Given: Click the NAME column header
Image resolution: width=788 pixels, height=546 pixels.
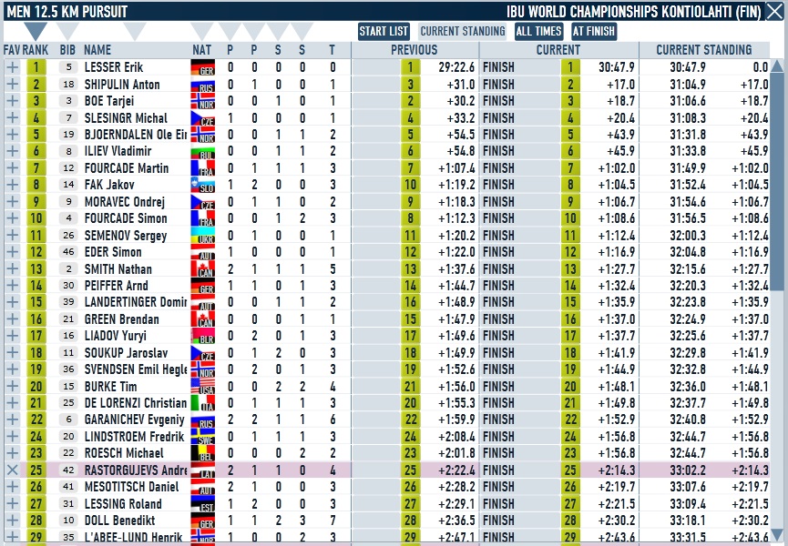Looking at the screenshot, I should [97, 50].
